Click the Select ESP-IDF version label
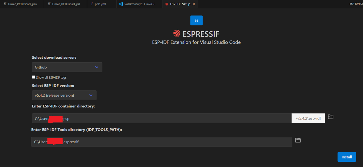Viewport: 363px width, 167px height. click(x=53, y=85)
